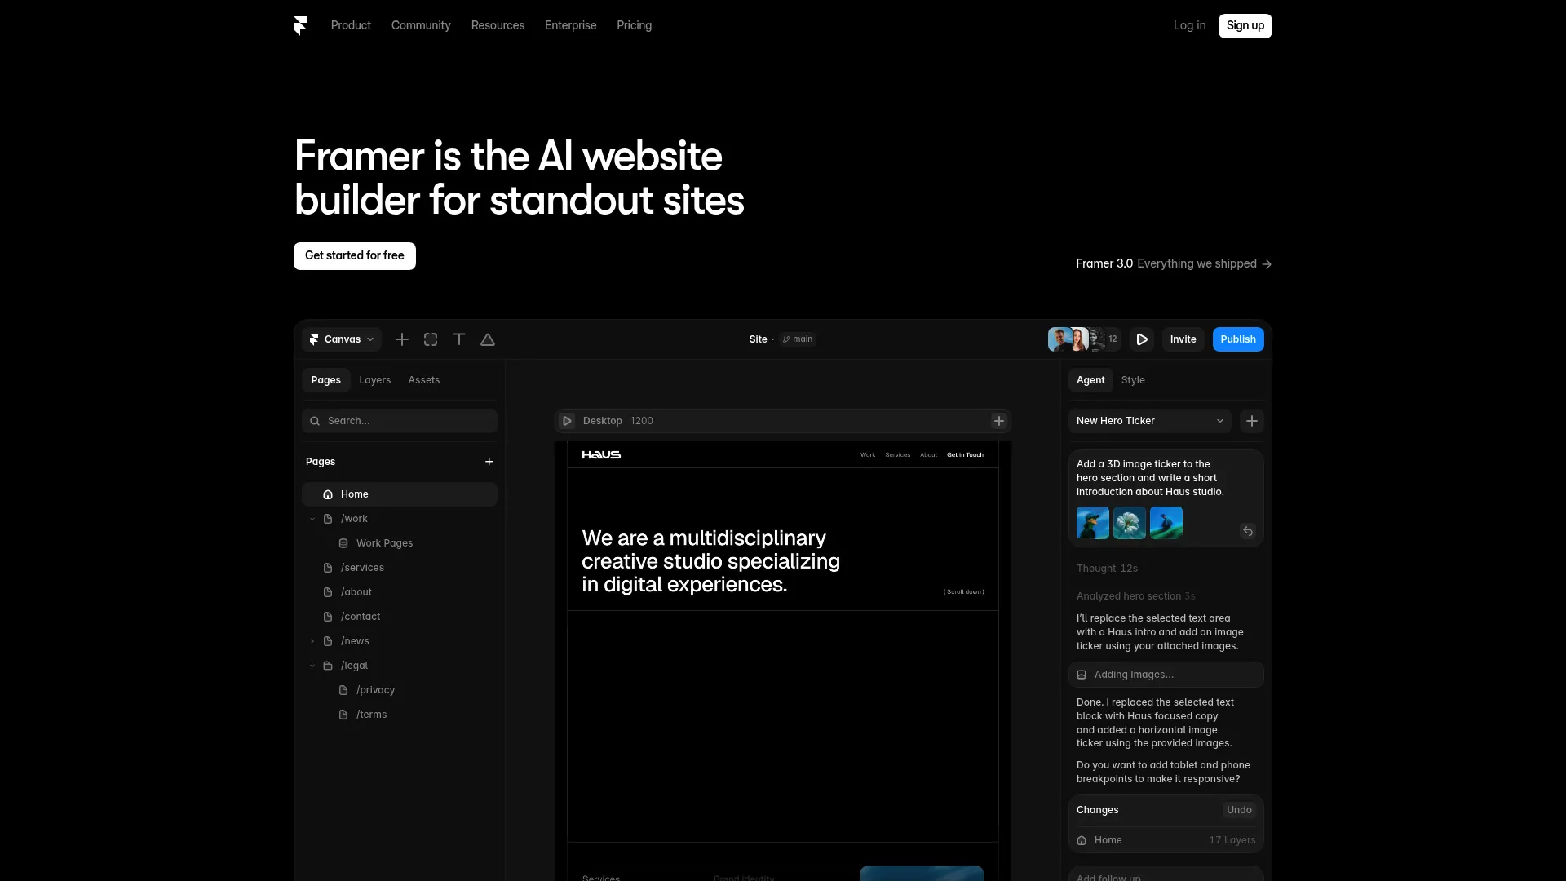Click the plus icon next to Pages heading
The width and height of the screenshot is (1566, 881).
(489, 462)
